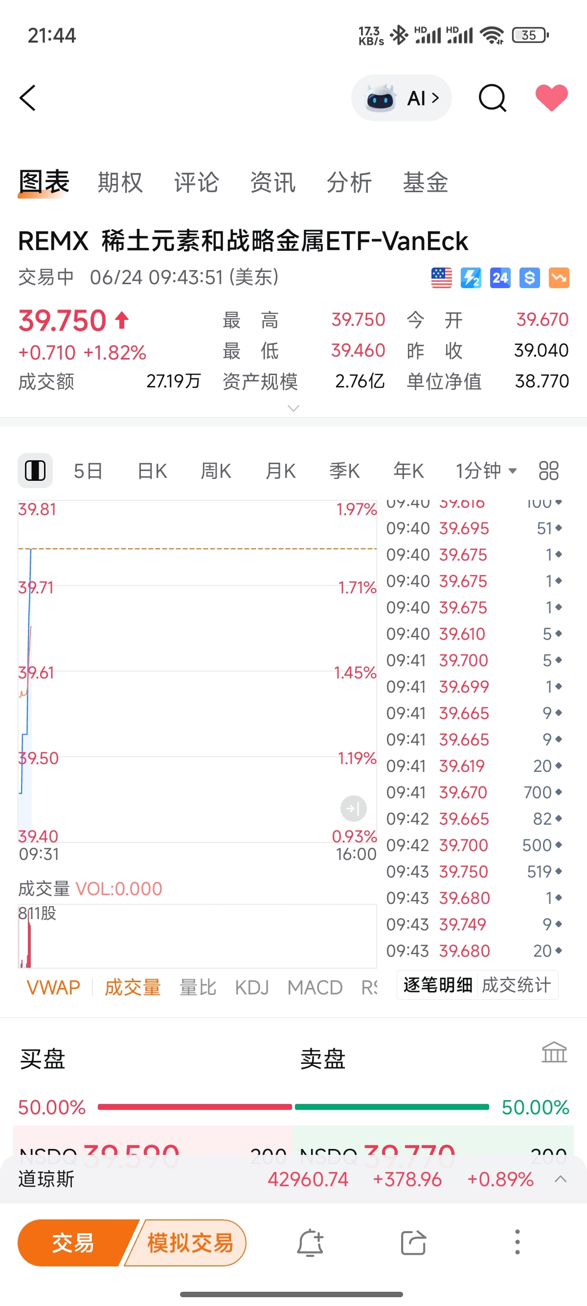Select the 日K chart tab

click(152, 471)
